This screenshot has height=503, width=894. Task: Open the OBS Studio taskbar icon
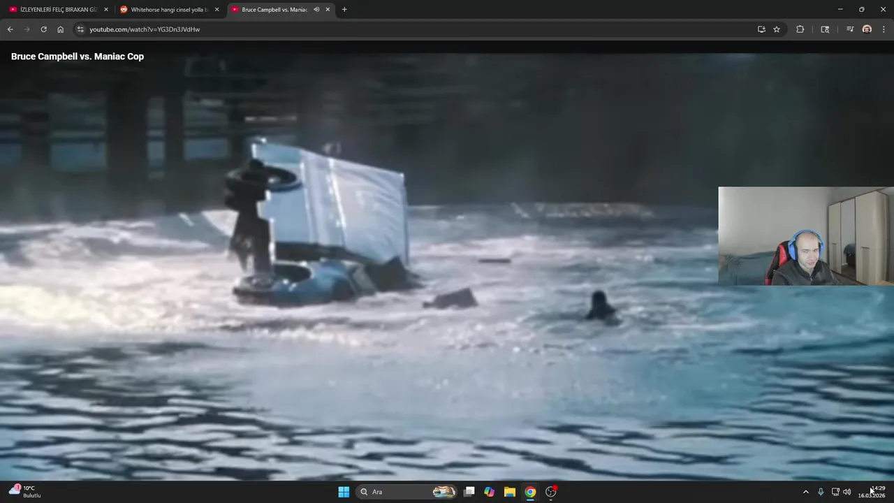(551, 492)
